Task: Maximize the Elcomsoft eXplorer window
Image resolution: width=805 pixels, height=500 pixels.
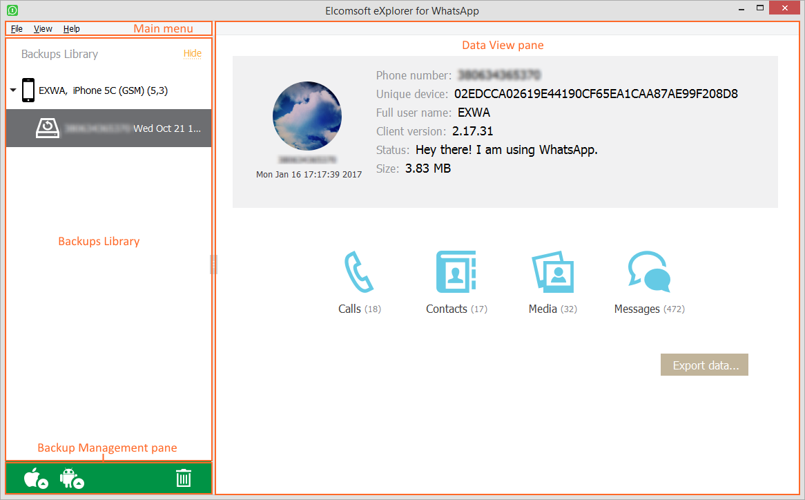Action: (x=760, y=8)
